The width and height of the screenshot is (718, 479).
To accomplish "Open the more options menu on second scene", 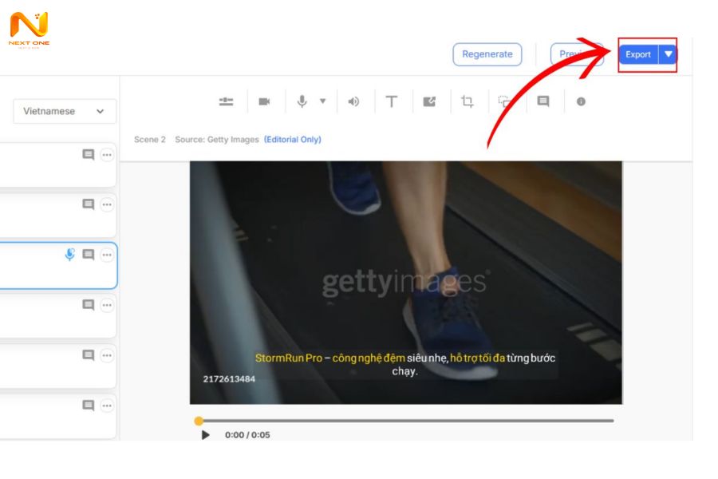I will tap(107, 205).
